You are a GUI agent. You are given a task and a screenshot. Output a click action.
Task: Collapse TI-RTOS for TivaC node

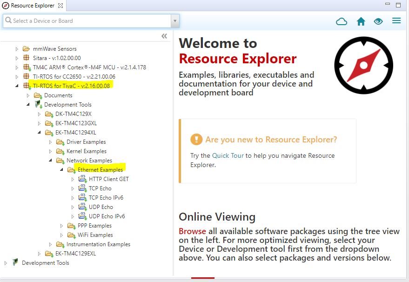click(17, 86)
